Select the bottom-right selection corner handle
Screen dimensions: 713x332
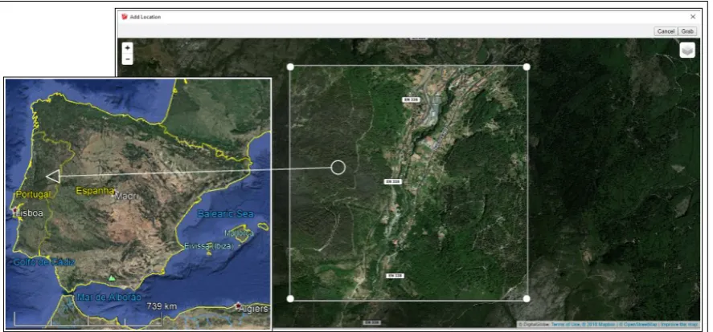527,298
